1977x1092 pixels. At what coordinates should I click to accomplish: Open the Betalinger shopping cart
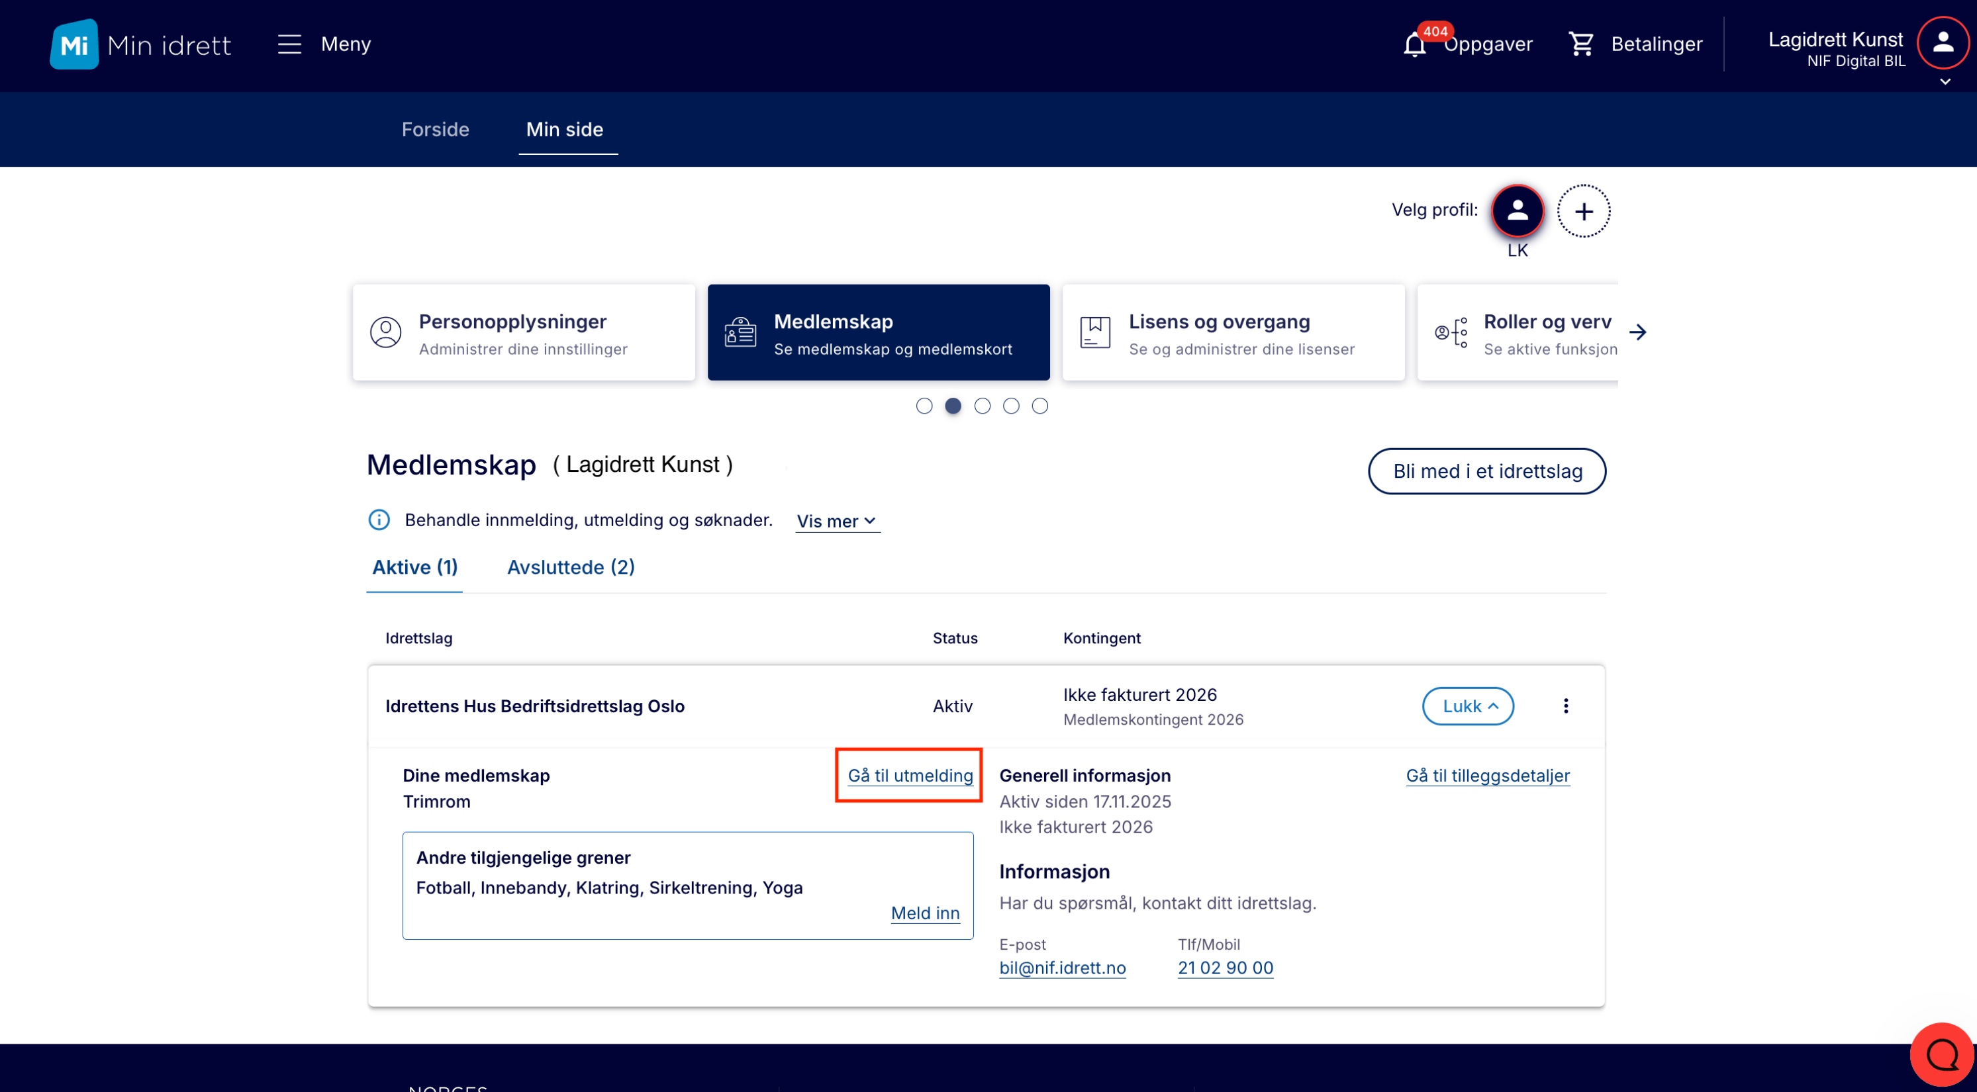coord(1581,44)
